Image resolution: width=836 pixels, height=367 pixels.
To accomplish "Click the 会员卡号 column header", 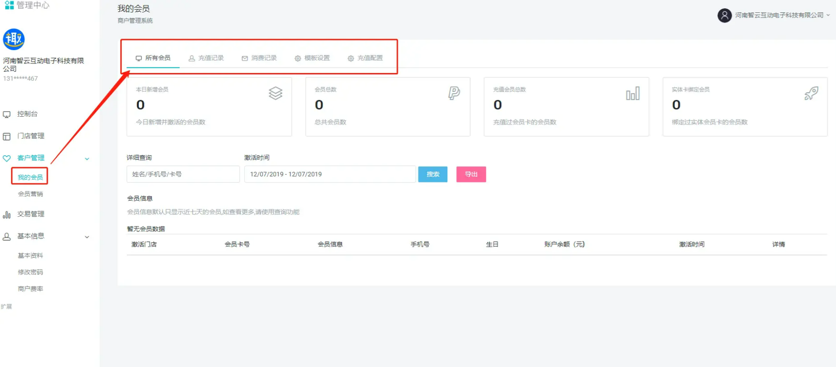I will pos(237,244).
